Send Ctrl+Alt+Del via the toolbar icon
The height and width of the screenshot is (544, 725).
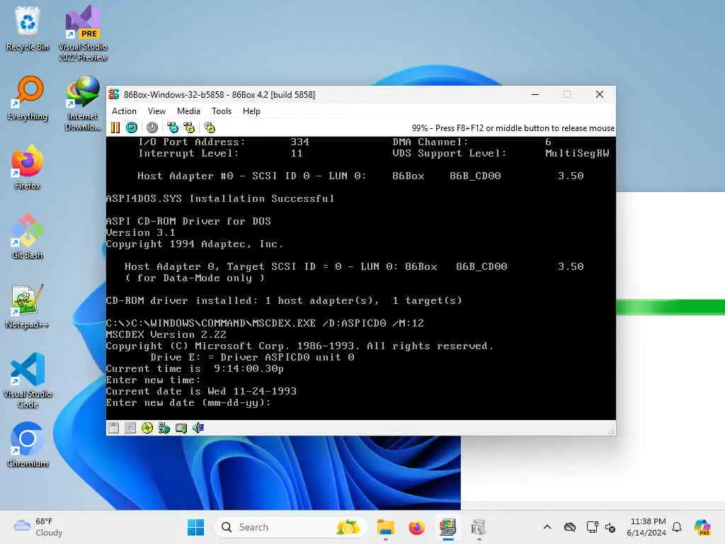[x=173, y=127]
